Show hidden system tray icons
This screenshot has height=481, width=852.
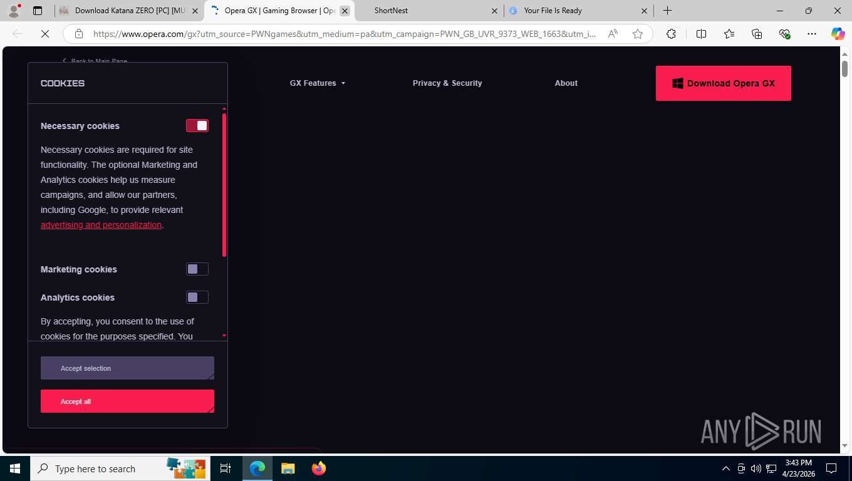point(726,468)
